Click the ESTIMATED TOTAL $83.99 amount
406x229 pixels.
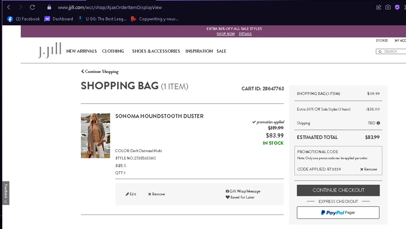372,137
